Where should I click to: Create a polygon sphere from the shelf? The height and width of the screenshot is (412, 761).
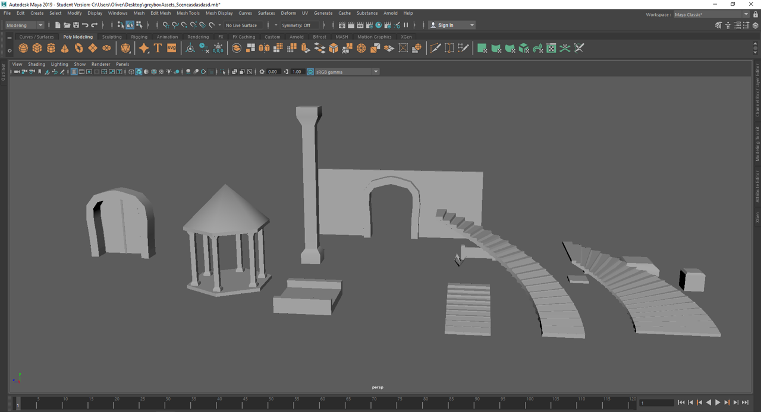[x=23, y=48]
